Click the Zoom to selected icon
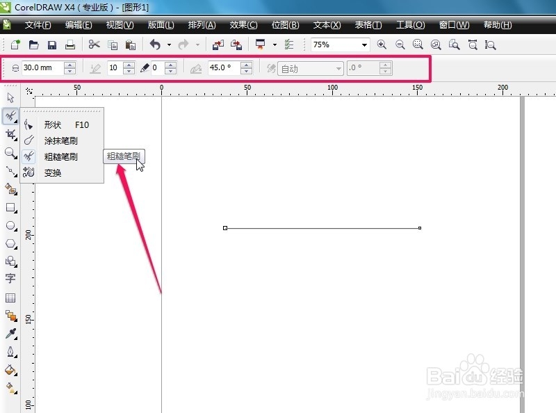 coord(418,44)
